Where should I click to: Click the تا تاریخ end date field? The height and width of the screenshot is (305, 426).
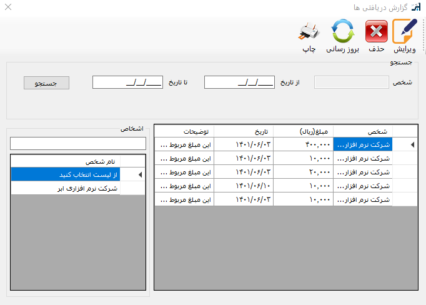(127, 82)
